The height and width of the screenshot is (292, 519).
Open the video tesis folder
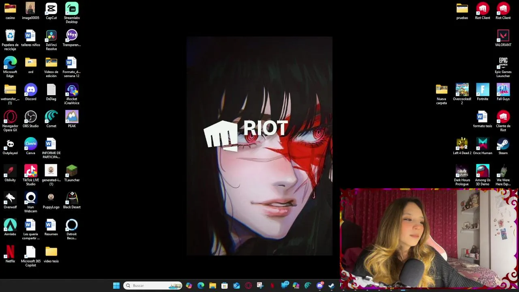tap(51, 255)
